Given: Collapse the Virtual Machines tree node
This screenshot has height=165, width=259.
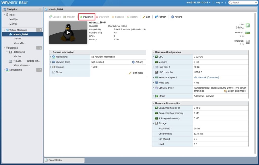Looking at the screenshot, I should (5, 30).
